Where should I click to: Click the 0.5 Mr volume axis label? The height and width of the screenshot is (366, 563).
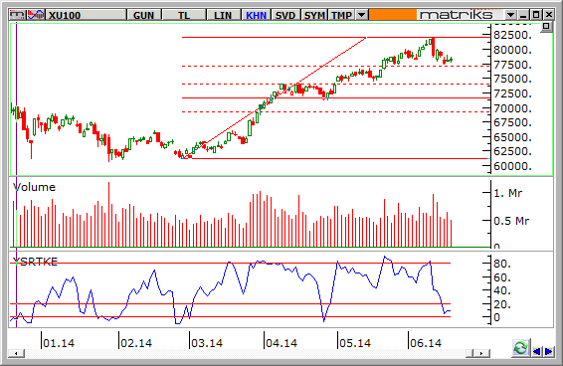(x=511, y=221)
